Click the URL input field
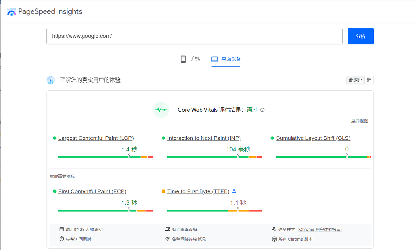This screenshot has height=250, width=416. 194,36
